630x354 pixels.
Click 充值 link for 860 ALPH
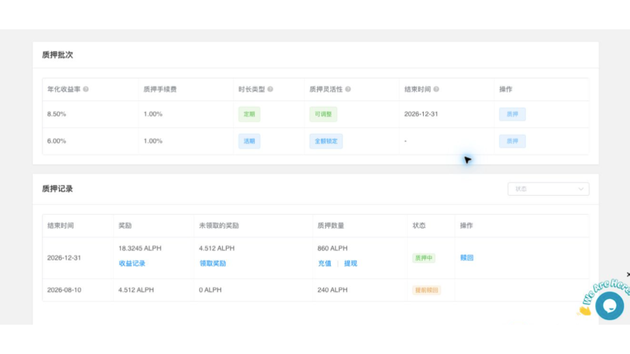coord(324,264)
